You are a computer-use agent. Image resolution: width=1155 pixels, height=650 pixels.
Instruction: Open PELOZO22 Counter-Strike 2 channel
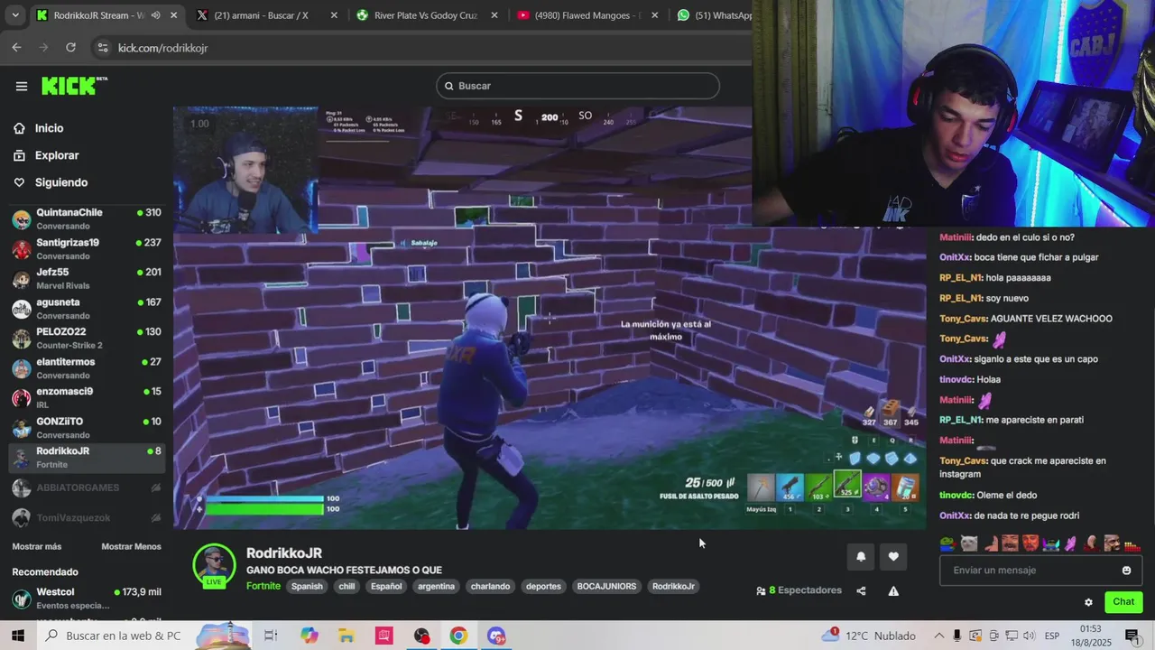(x=87, y=339)
